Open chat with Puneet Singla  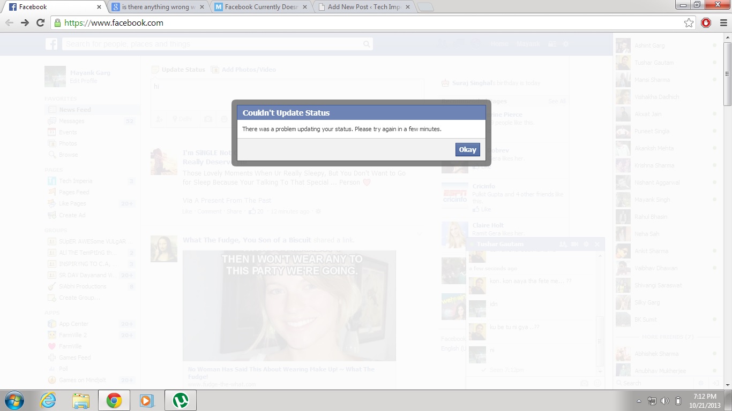point(667,131)
